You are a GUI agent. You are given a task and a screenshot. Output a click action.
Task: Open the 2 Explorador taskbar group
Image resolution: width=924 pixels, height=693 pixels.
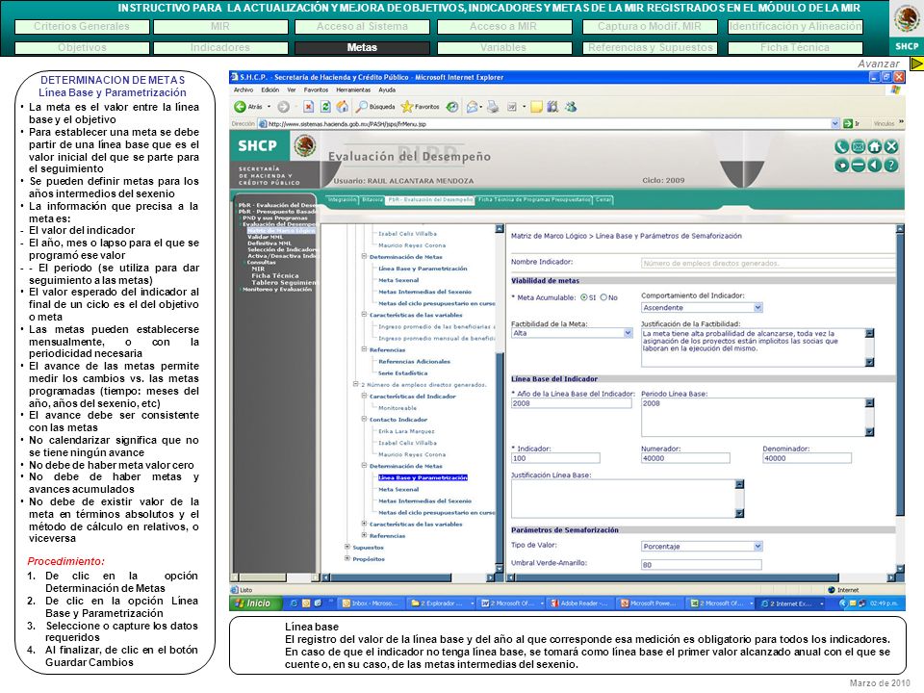tap(442, 603)
